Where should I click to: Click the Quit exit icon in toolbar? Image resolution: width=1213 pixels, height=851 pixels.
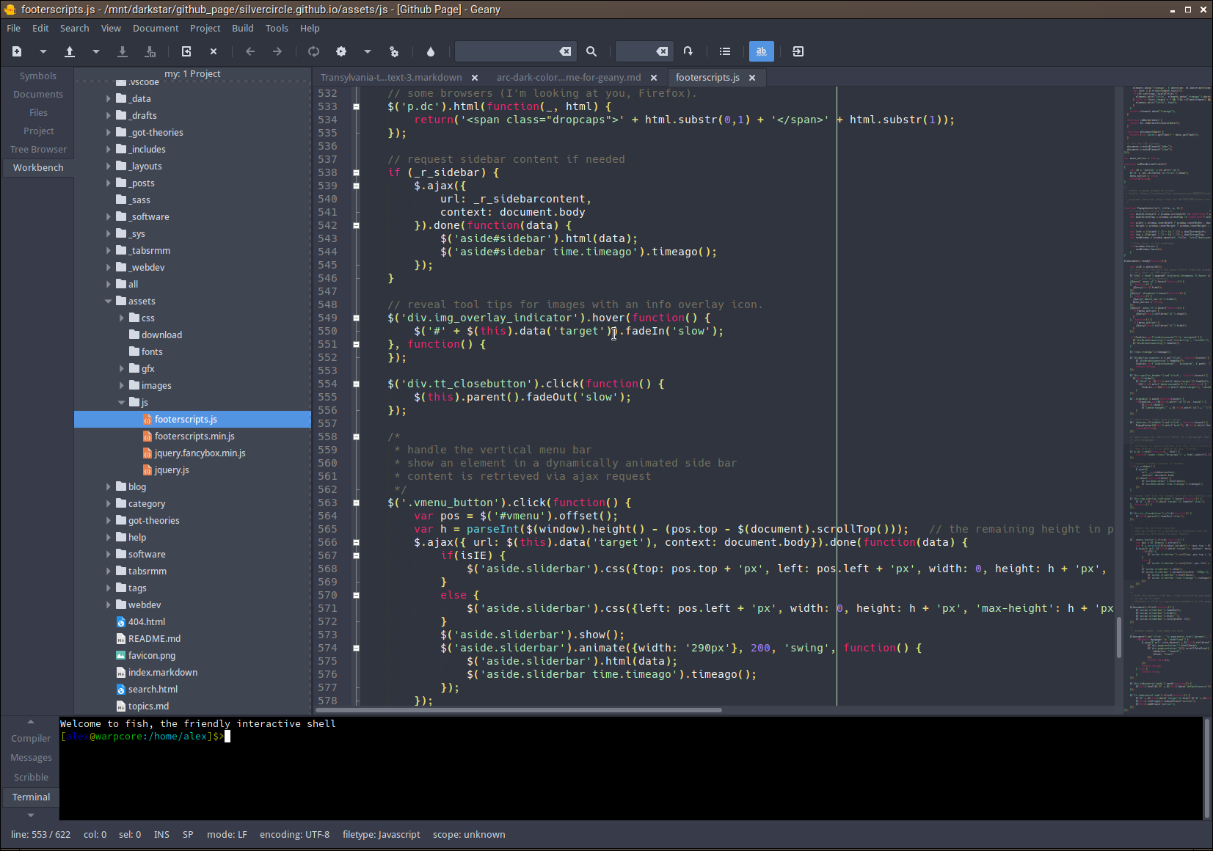click(x=798, y=51)
